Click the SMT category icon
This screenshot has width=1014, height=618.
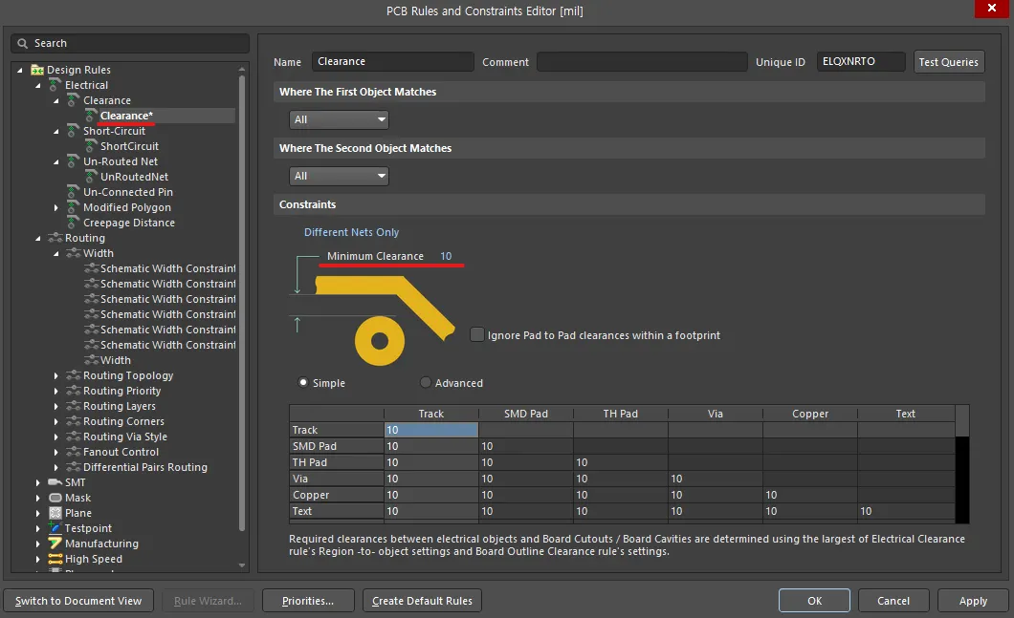55,482
